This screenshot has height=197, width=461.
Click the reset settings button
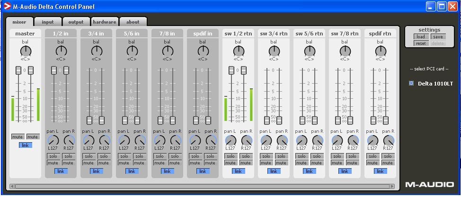coord(421,43)
